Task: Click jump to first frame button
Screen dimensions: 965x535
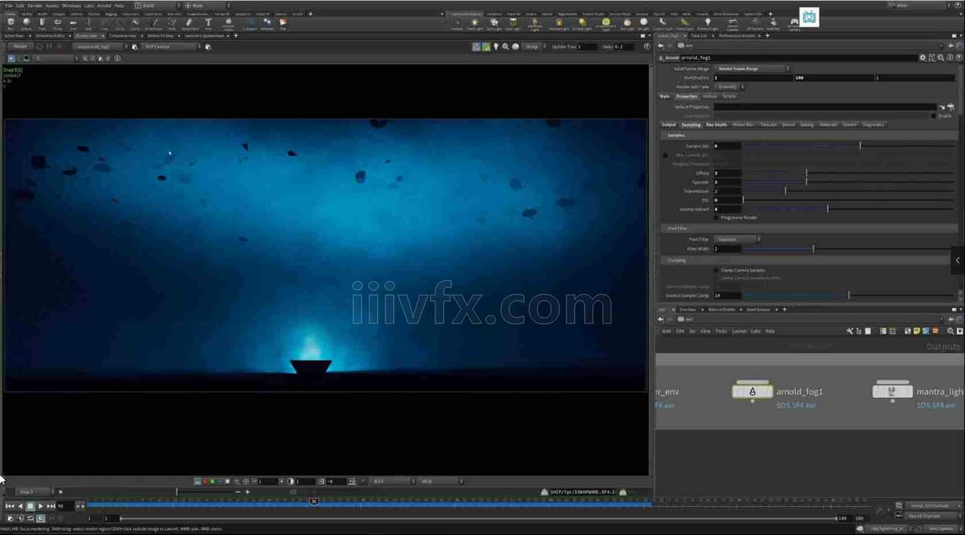Action: (x=10, y=506)
